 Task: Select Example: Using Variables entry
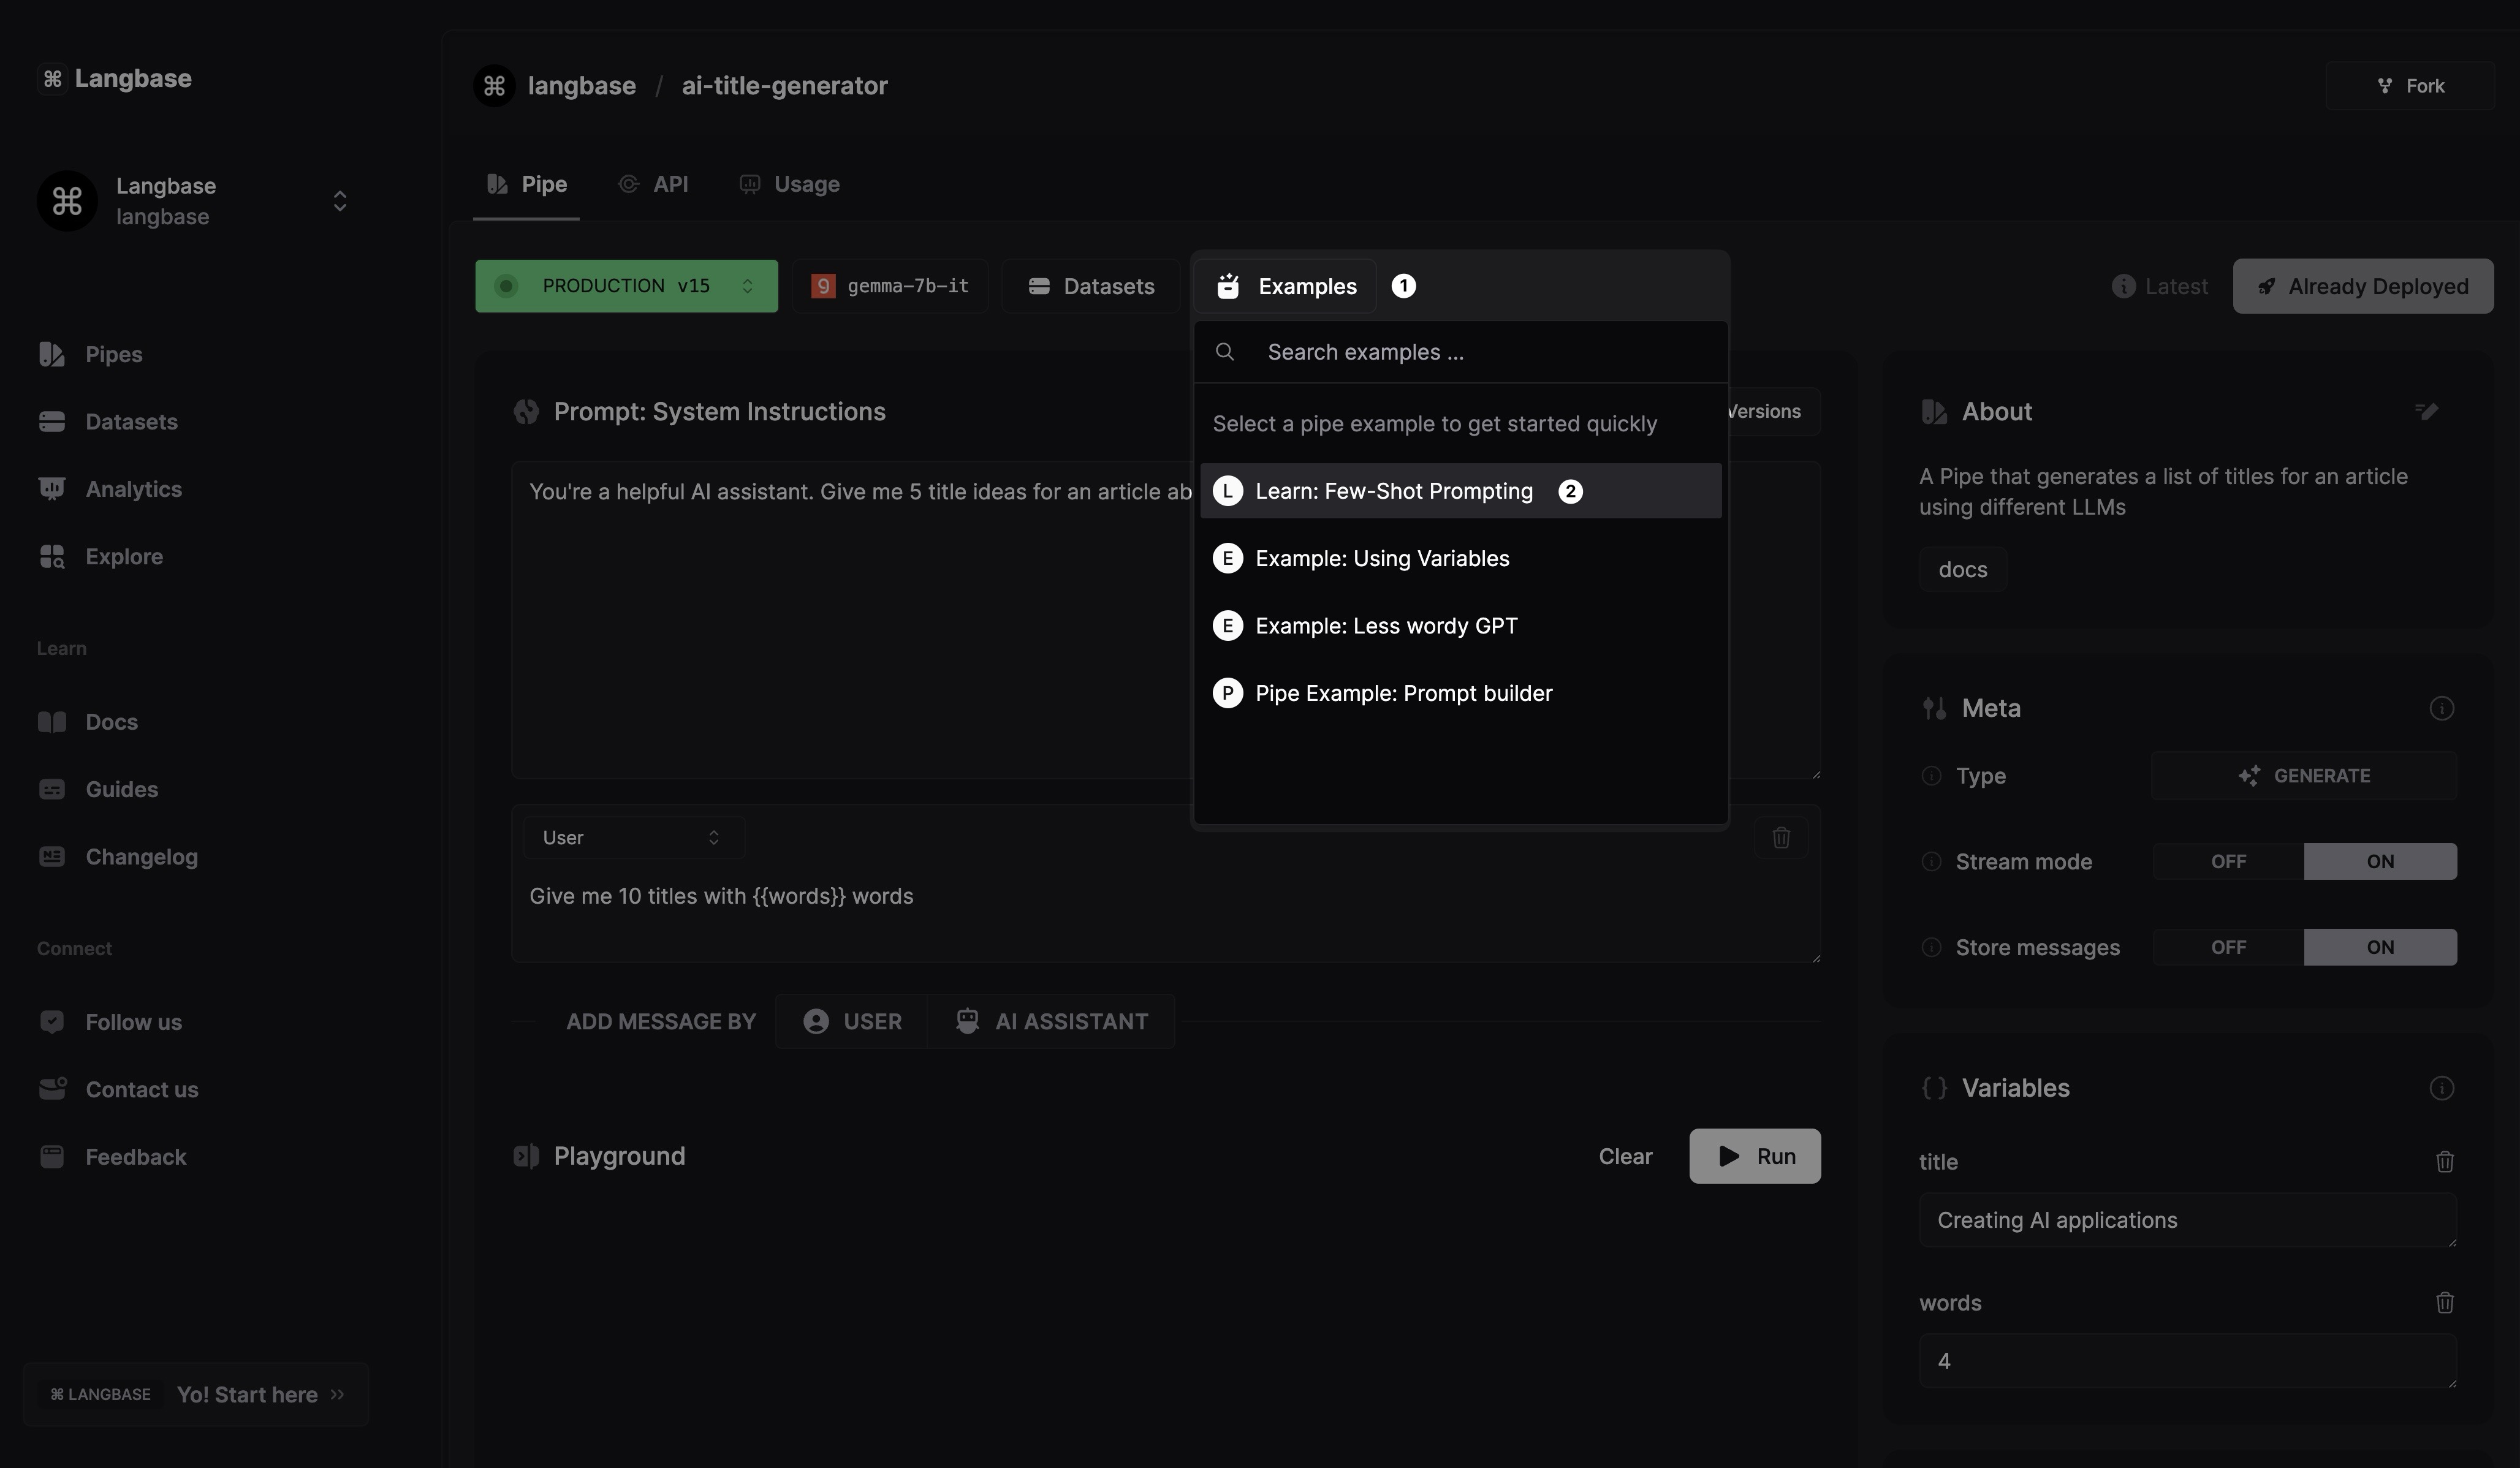coord(1381,558)
